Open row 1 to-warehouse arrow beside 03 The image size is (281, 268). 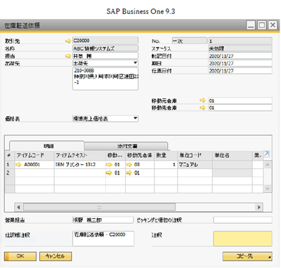[x=129, y=165]
